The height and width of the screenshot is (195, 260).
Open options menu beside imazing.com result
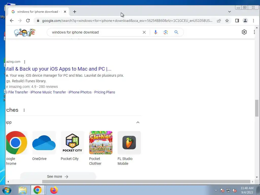click(25, 62)
